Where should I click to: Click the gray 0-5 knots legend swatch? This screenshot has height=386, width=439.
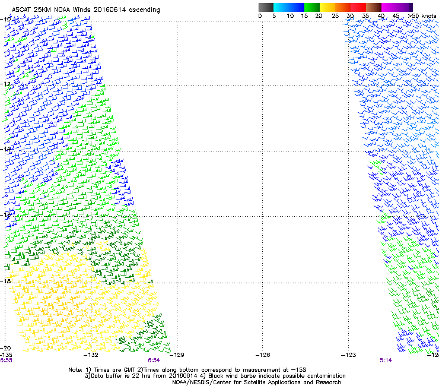click(x=266, y=7)
